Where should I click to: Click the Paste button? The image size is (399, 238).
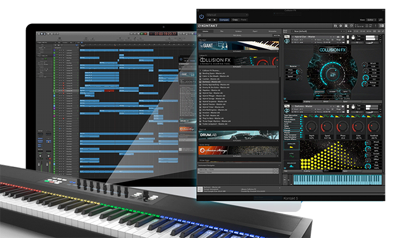(x=243, y=20)
